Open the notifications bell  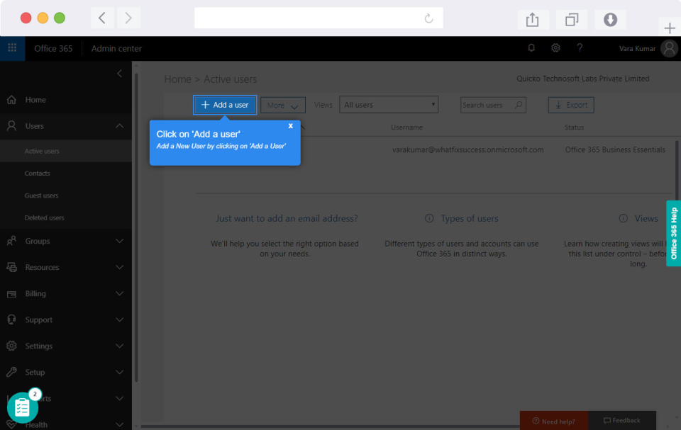(531, 48)
